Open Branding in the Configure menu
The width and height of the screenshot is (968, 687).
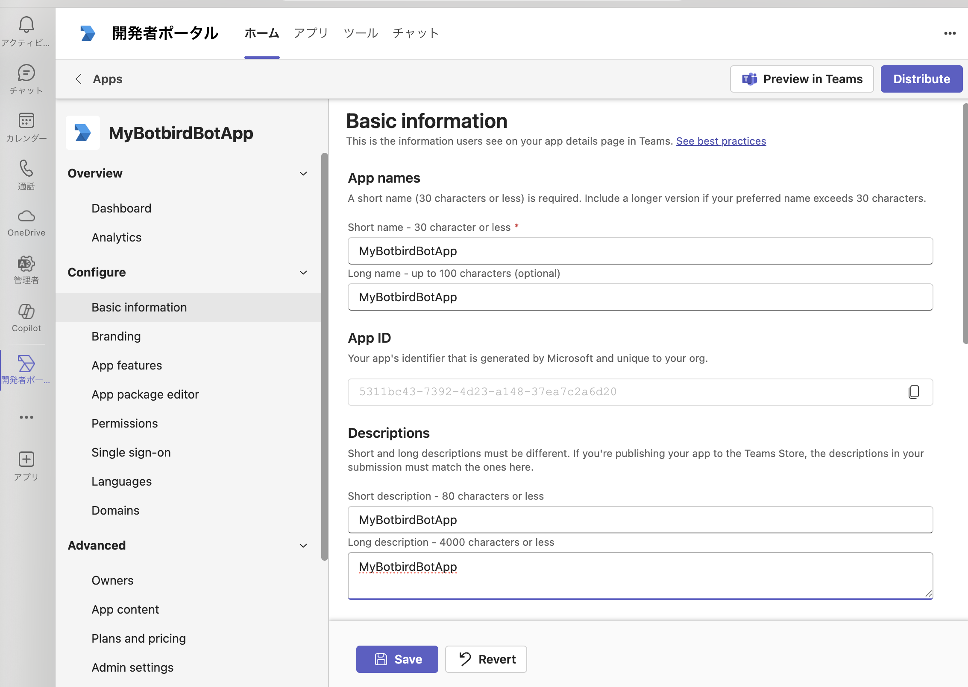point(116,336)
